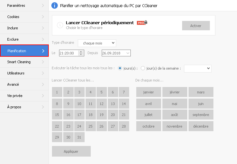Toggle day 28 in the calendar grid
The image size is (237, 164).
click(x=124, y=126)
